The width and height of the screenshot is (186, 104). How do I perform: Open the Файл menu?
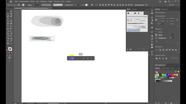coord(17,1)
